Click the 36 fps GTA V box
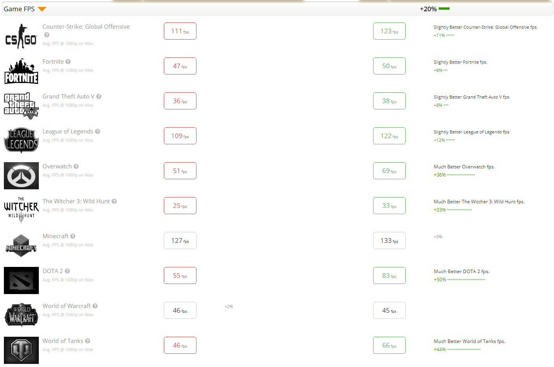Screen dimensions: 554x367 point(180,101)
